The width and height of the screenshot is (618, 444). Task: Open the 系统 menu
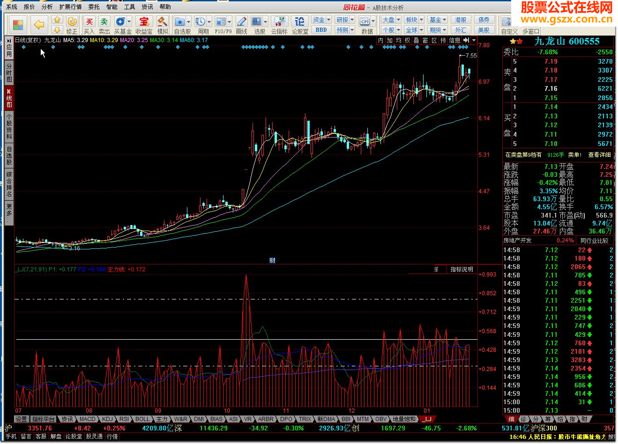coord(12,7)
